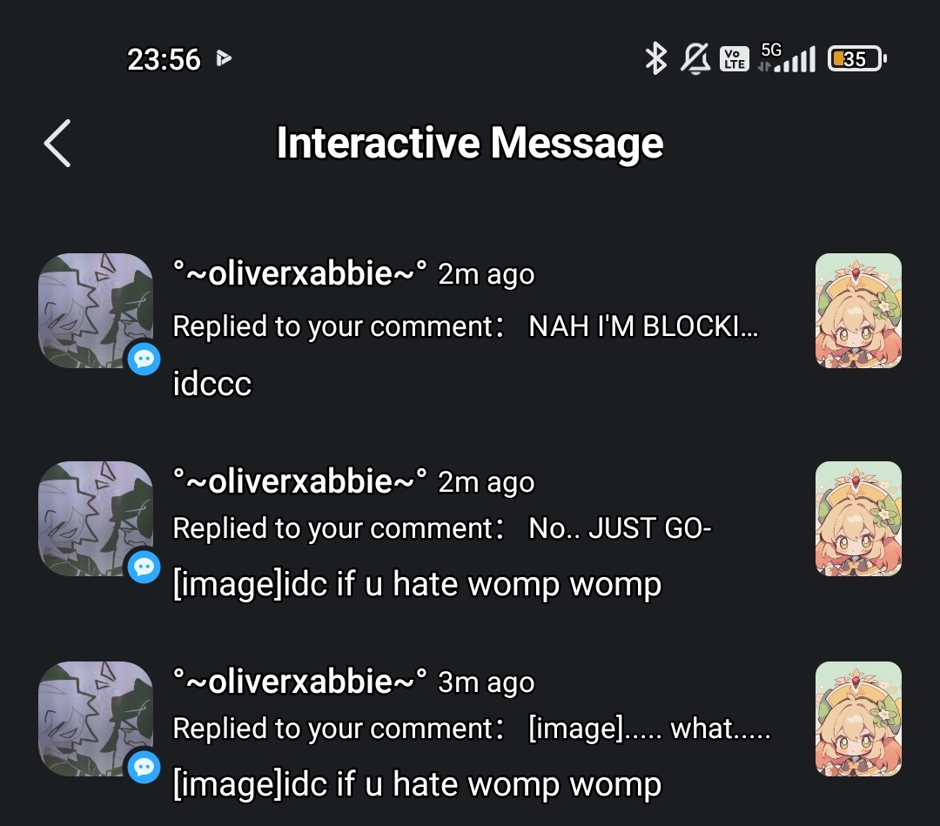Tap the Bluetooth status icon

point(656,58)
